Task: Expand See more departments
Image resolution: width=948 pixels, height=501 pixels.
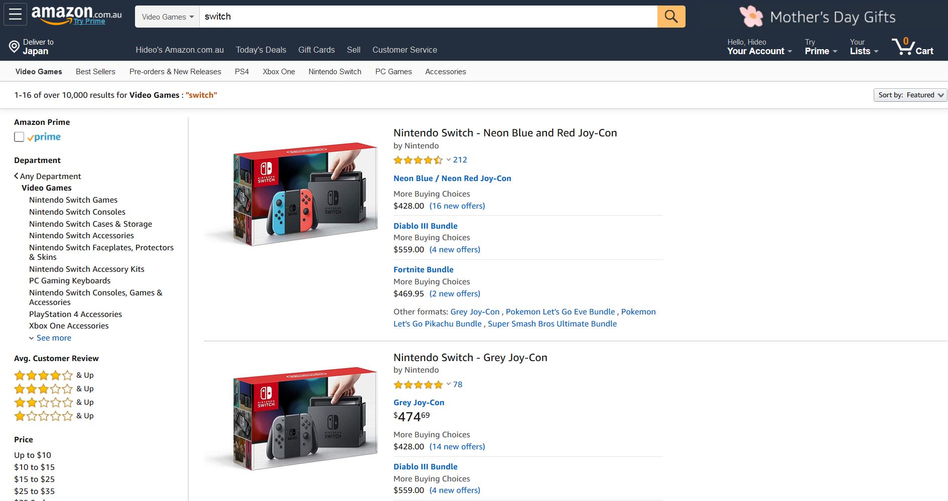Action: (53, 338)
